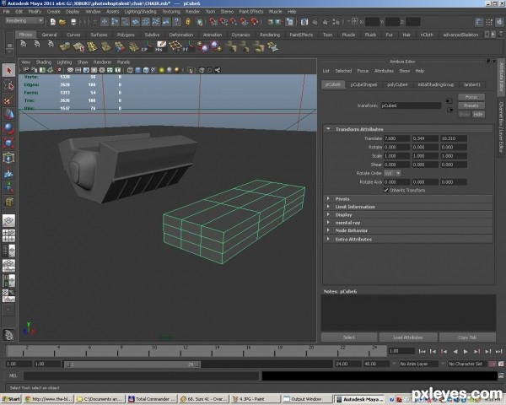Toggle auto keyframe button near character set
The height and width of the screenshot is (405, 506).
(x=493, y=364)
